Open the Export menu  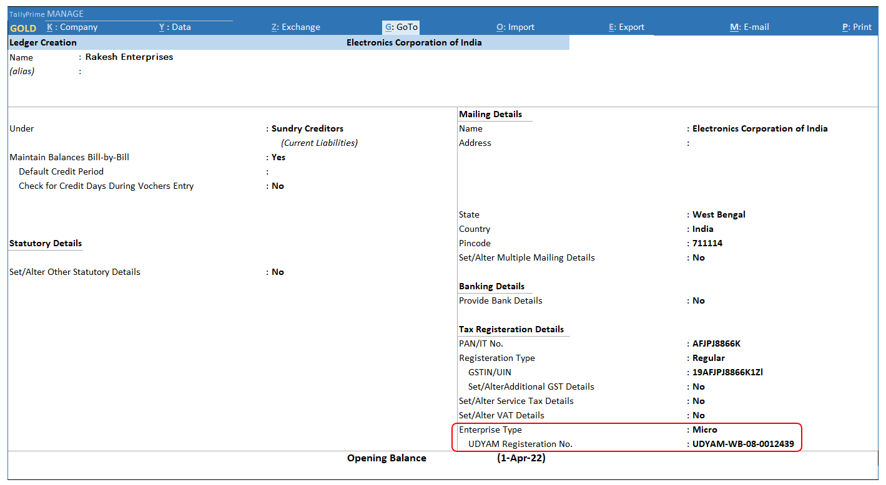click(626, 27)
